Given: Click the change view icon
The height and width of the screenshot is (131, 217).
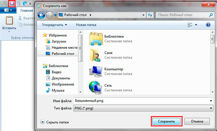Looking at the screenshot, I should 190,25.
